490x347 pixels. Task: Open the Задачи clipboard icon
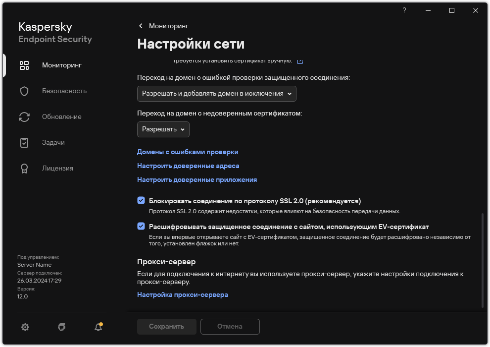(x=24, y=142)
